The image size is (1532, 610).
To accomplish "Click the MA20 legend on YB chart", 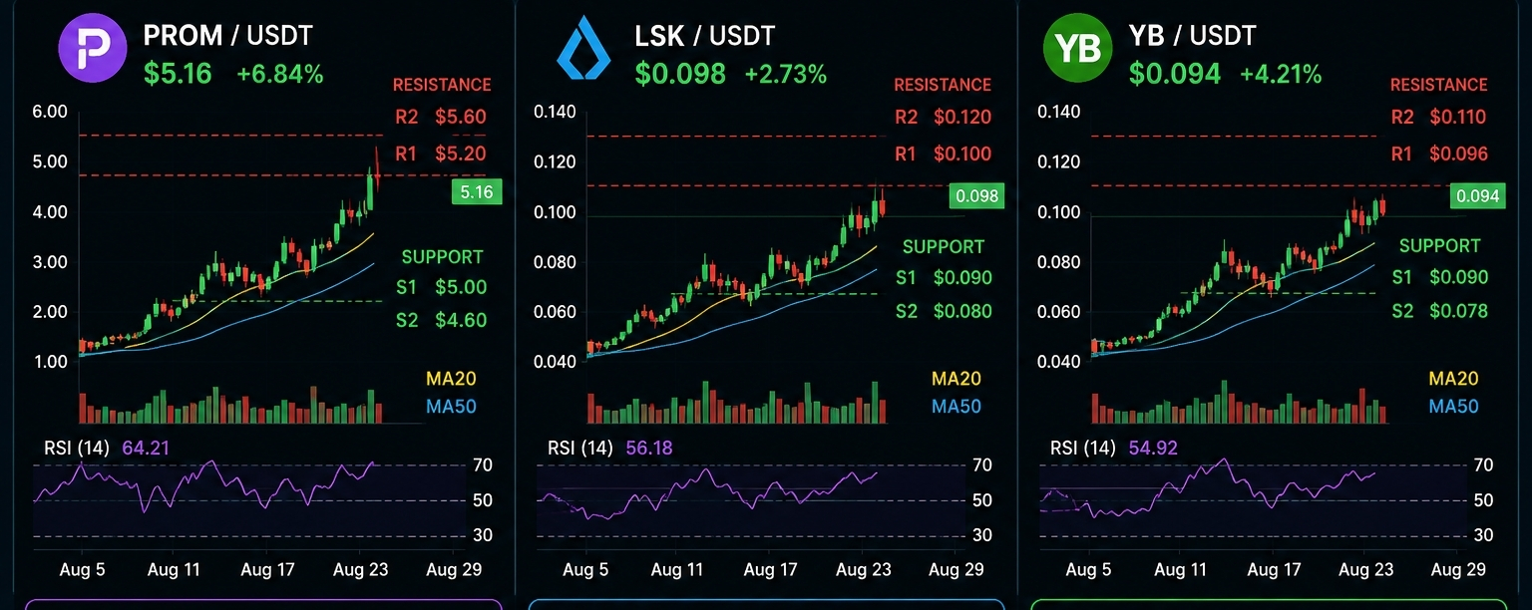I will [1453, 379].
